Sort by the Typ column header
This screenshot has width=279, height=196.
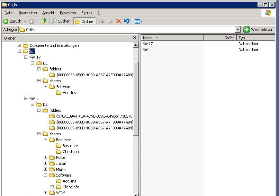[x=256, y=38]
